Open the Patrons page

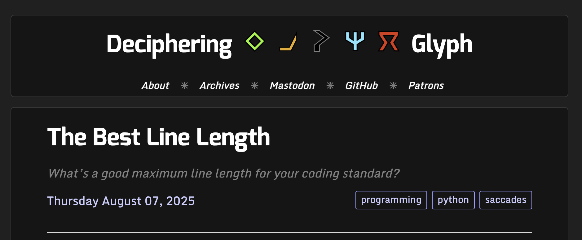tap(426, 85)
